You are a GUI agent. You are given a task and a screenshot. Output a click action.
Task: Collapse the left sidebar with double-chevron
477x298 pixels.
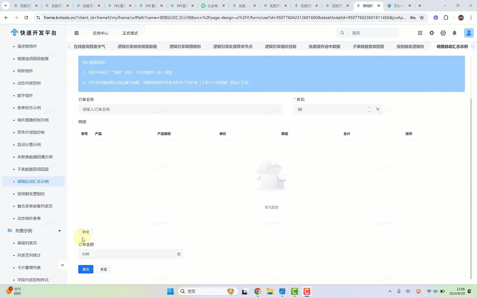click(x=62, y=265)
